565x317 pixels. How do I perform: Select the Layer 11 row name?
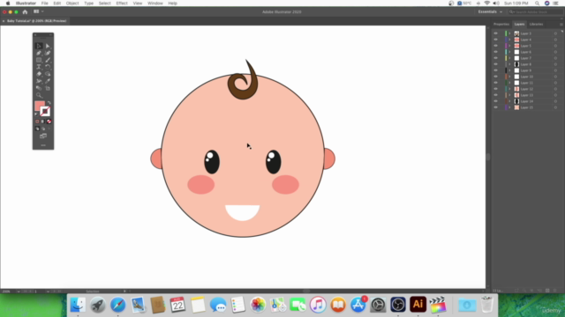point(527,83)
